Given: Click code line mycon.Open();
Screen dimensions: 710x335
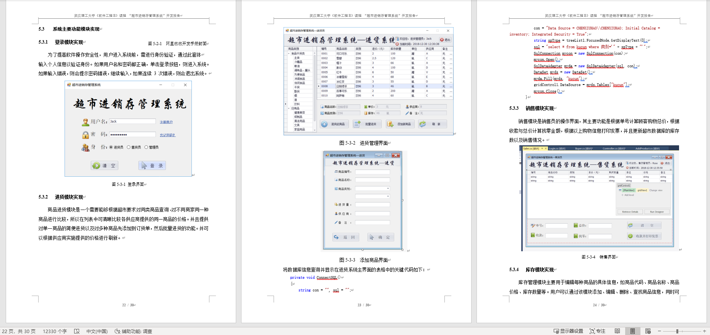Looking at the screenshot, I should point(547,60).
